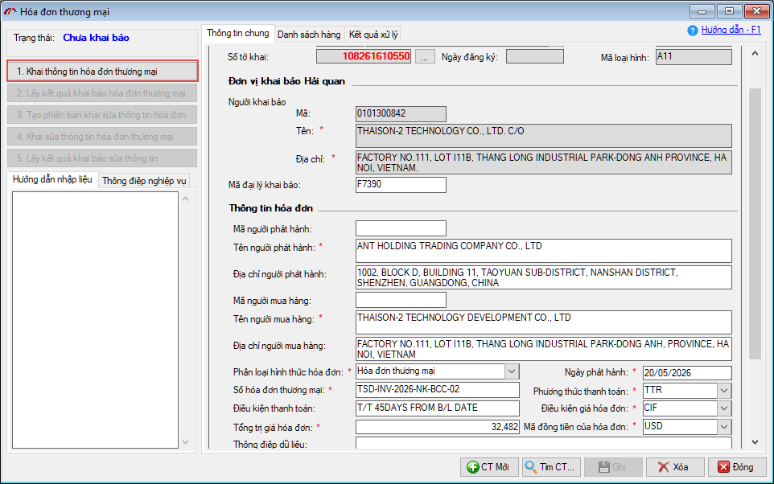Click the application logo in the title bar
The image size is (774, 484).
click(10, 11)
